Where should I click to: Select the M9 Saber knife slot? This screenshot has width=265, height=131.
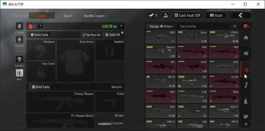click(x=110, y=121)
